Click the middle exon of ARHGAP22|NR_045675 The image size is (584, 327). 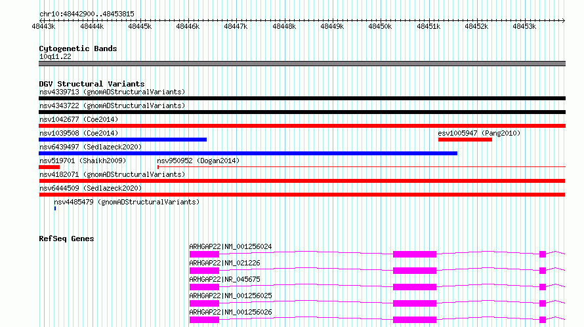[415, 287]
